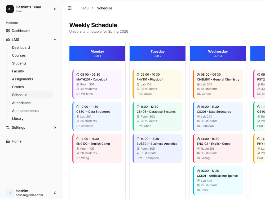The height and width of the screenshot is (199, 265).
Task: Expand the Settings section chevron
Action: pyautogui.click(x=55, y=127)
